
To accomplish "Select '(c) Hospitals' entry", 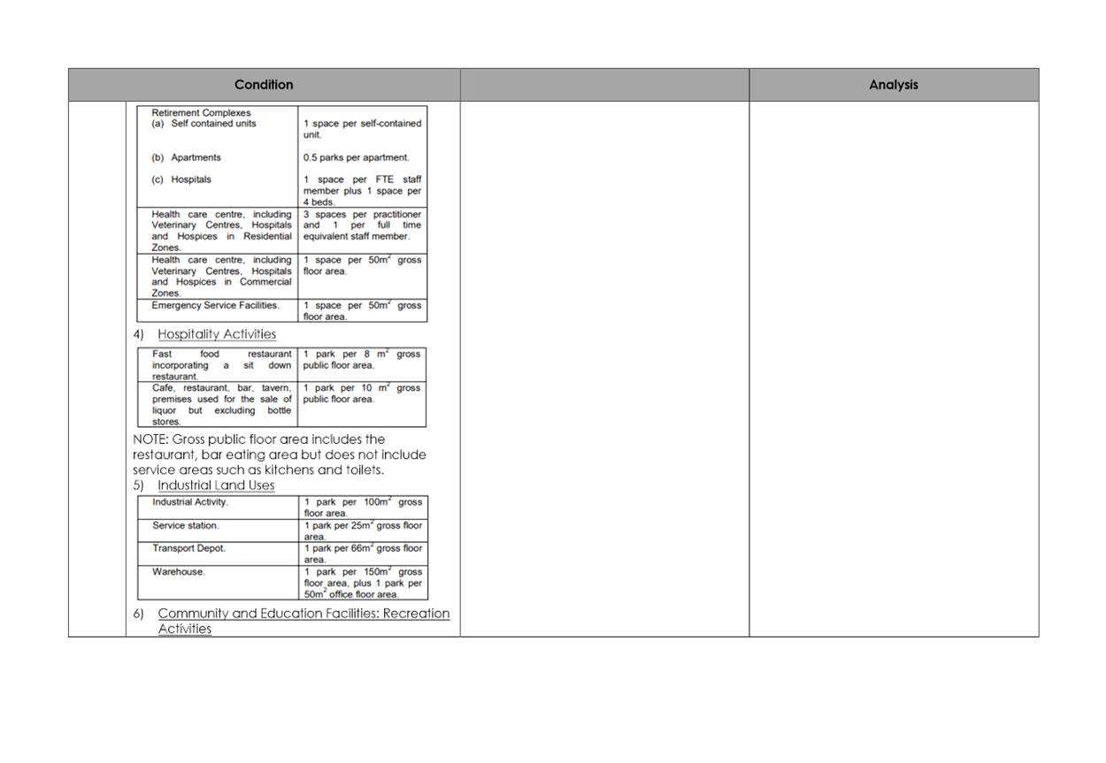I will click(x=182, y=179).
